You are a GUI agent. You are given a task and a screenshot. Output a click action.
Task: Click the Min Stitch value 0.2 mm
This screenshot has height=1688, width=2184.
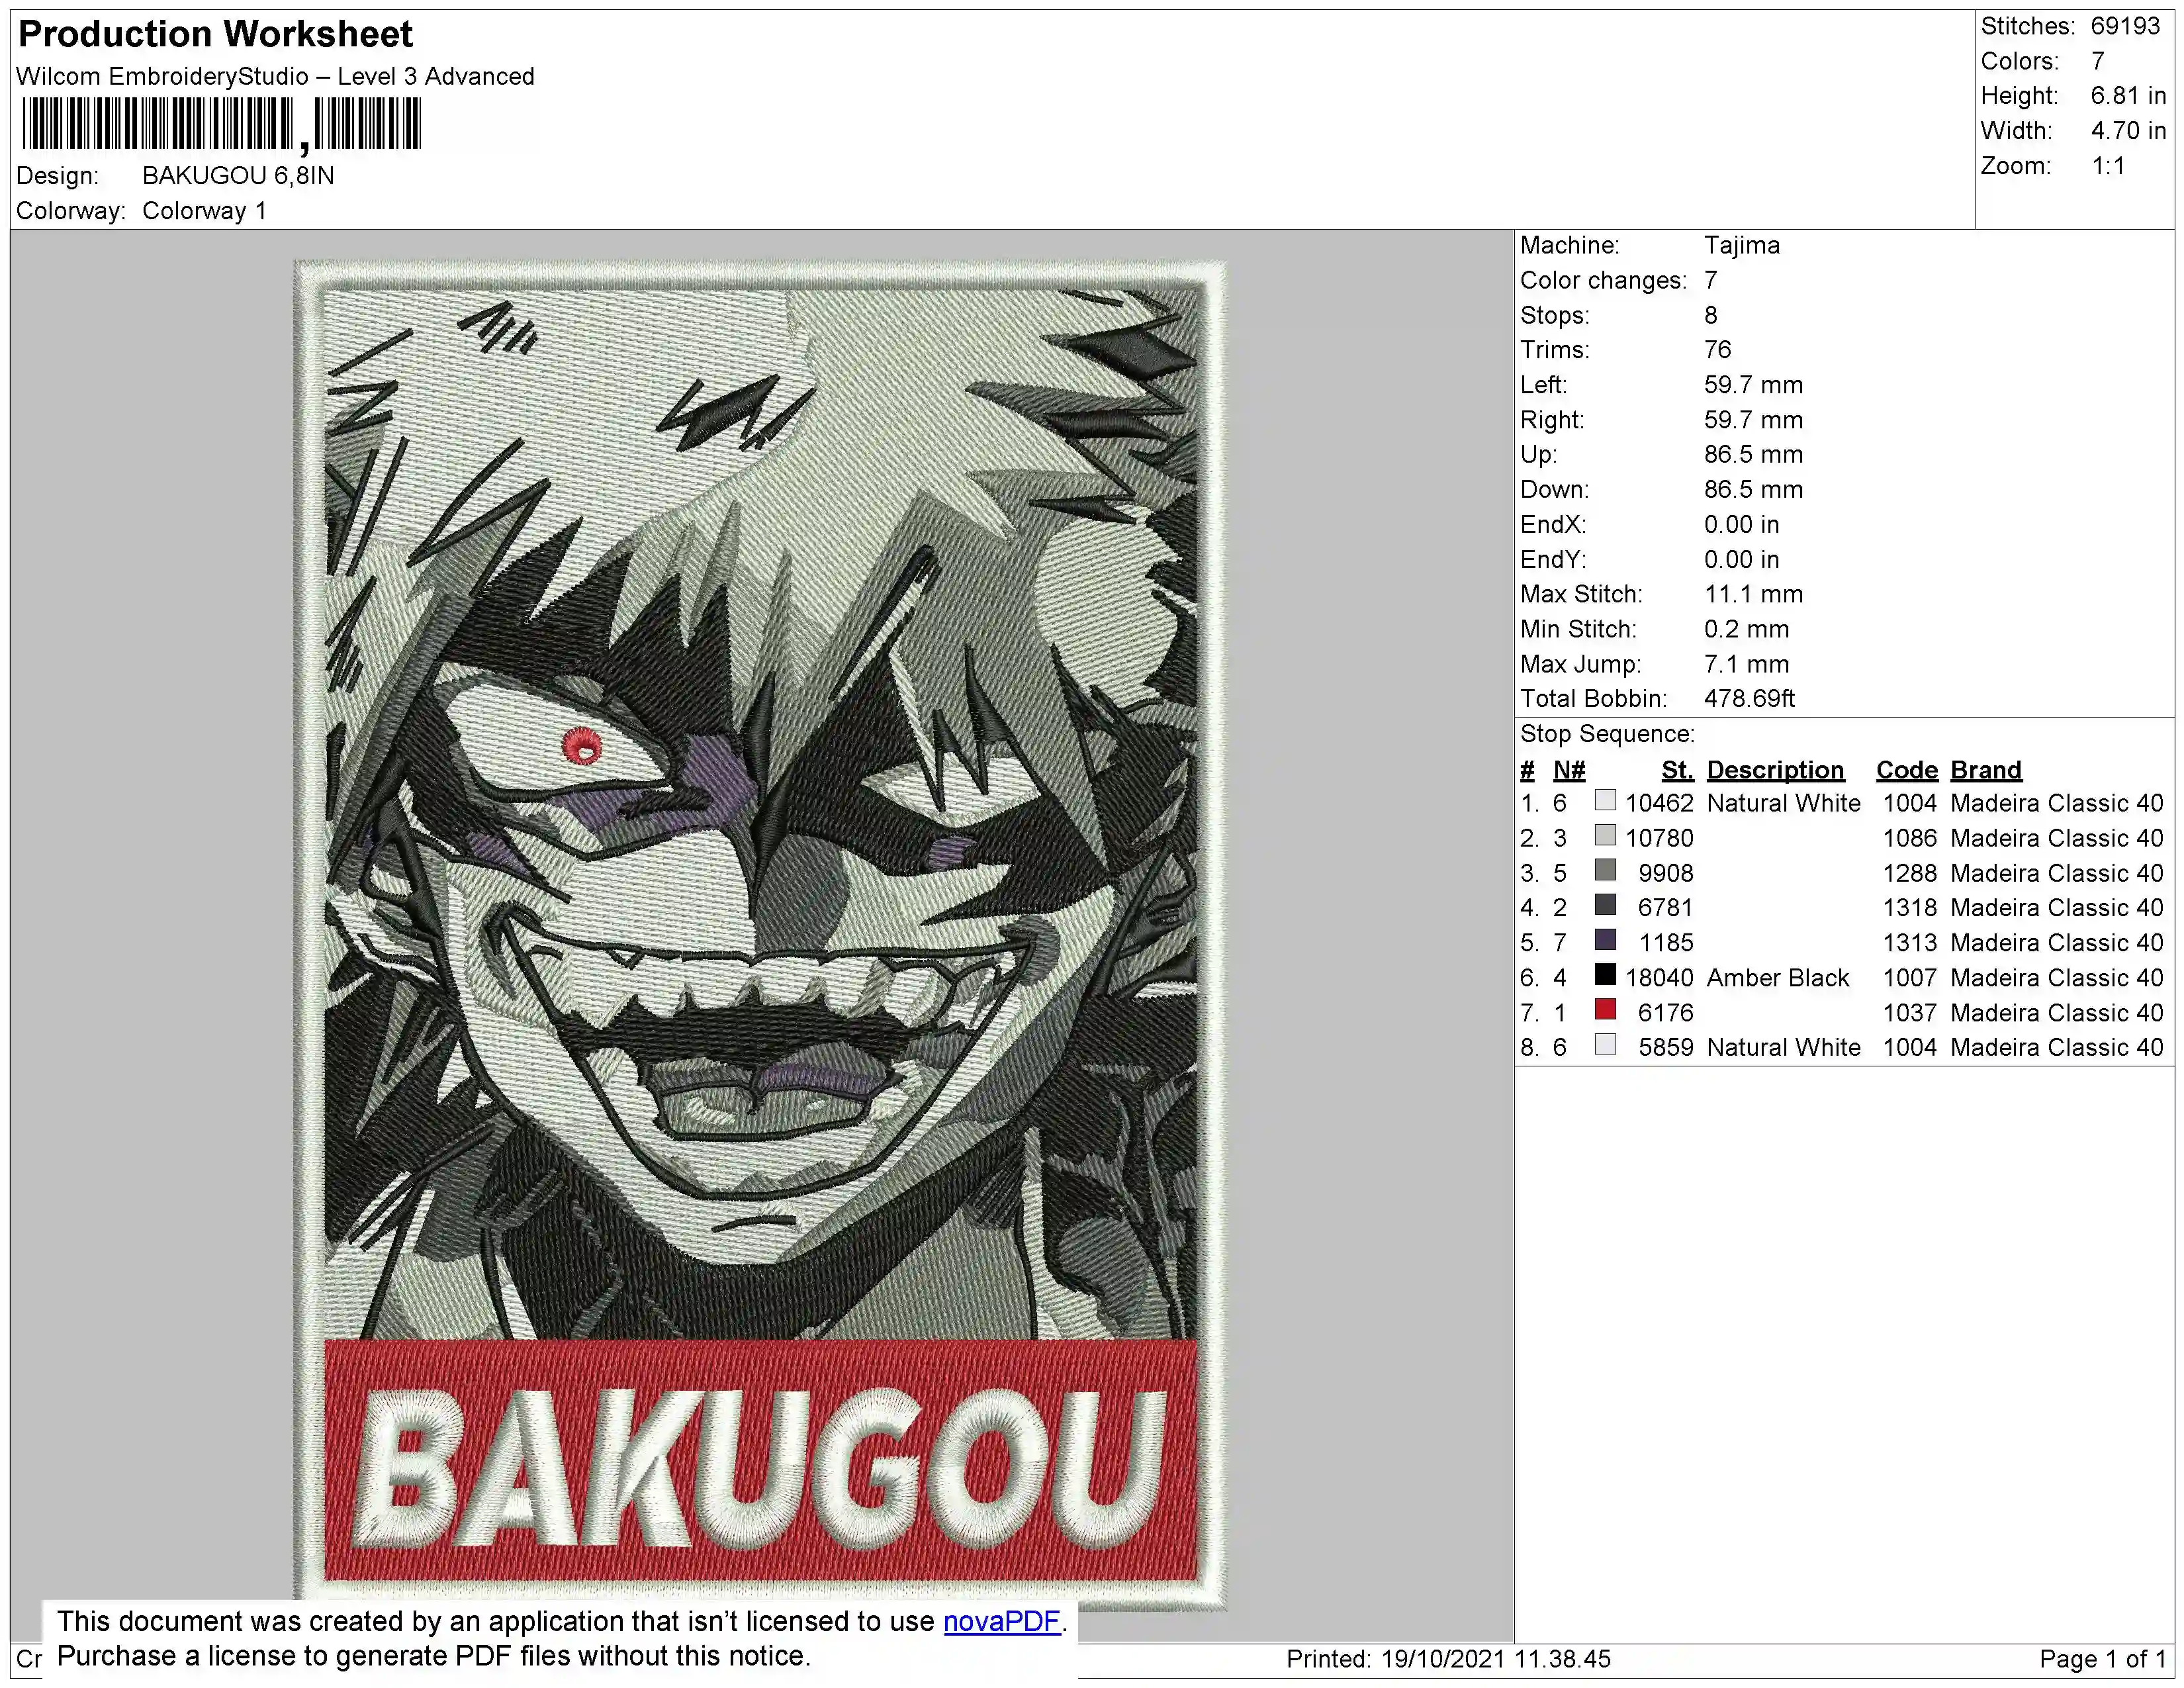(1746, 629)
